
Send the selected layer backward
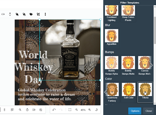[24, 14]
